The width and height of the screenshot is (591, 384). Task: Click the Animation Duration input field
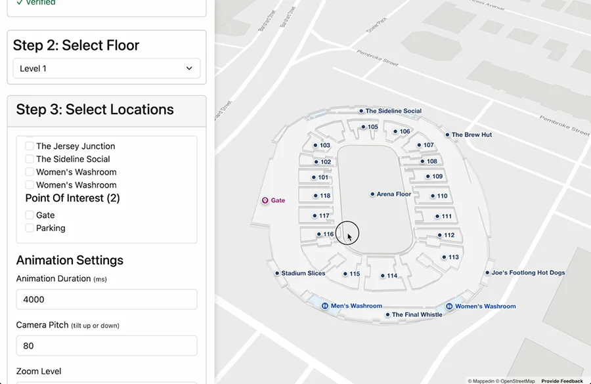(x=106, y=299)
